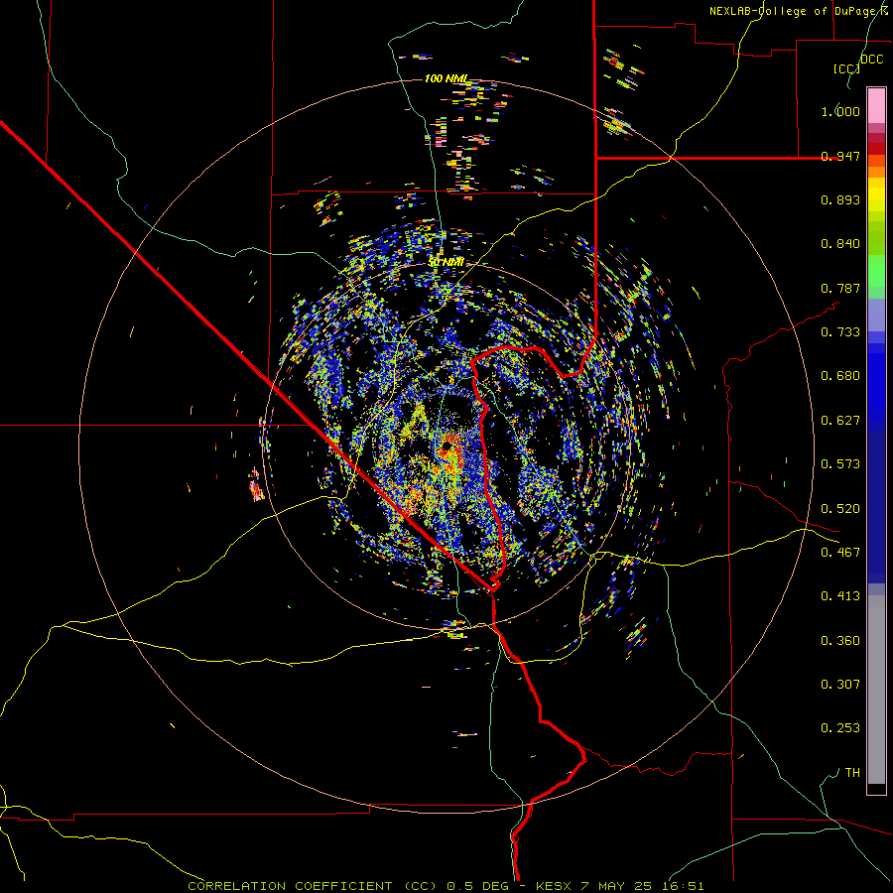Select the 0.627 scale value

click(x=840, y=421)
